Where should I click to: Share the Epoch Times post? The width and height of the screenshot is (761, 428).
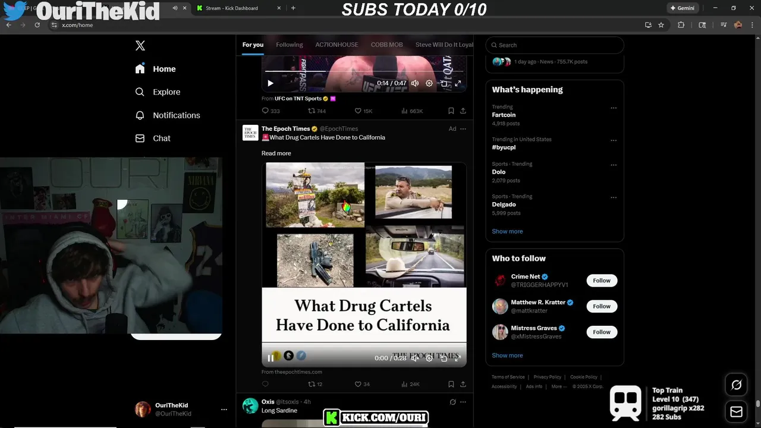click(x=463, y=385)
